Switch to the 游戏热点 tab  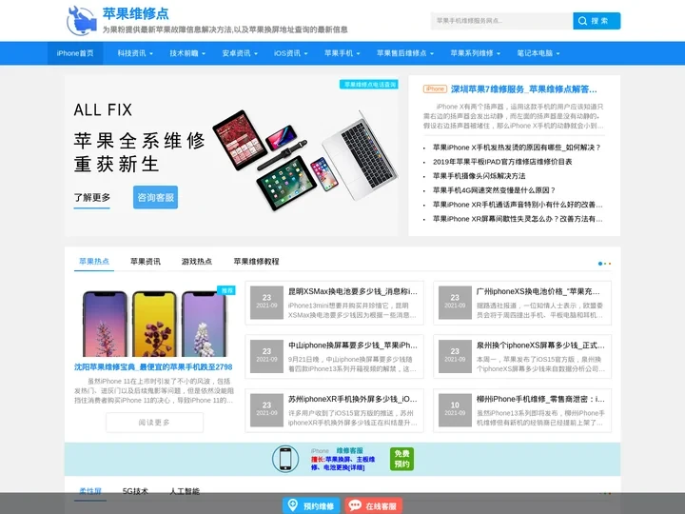point(197,262)
